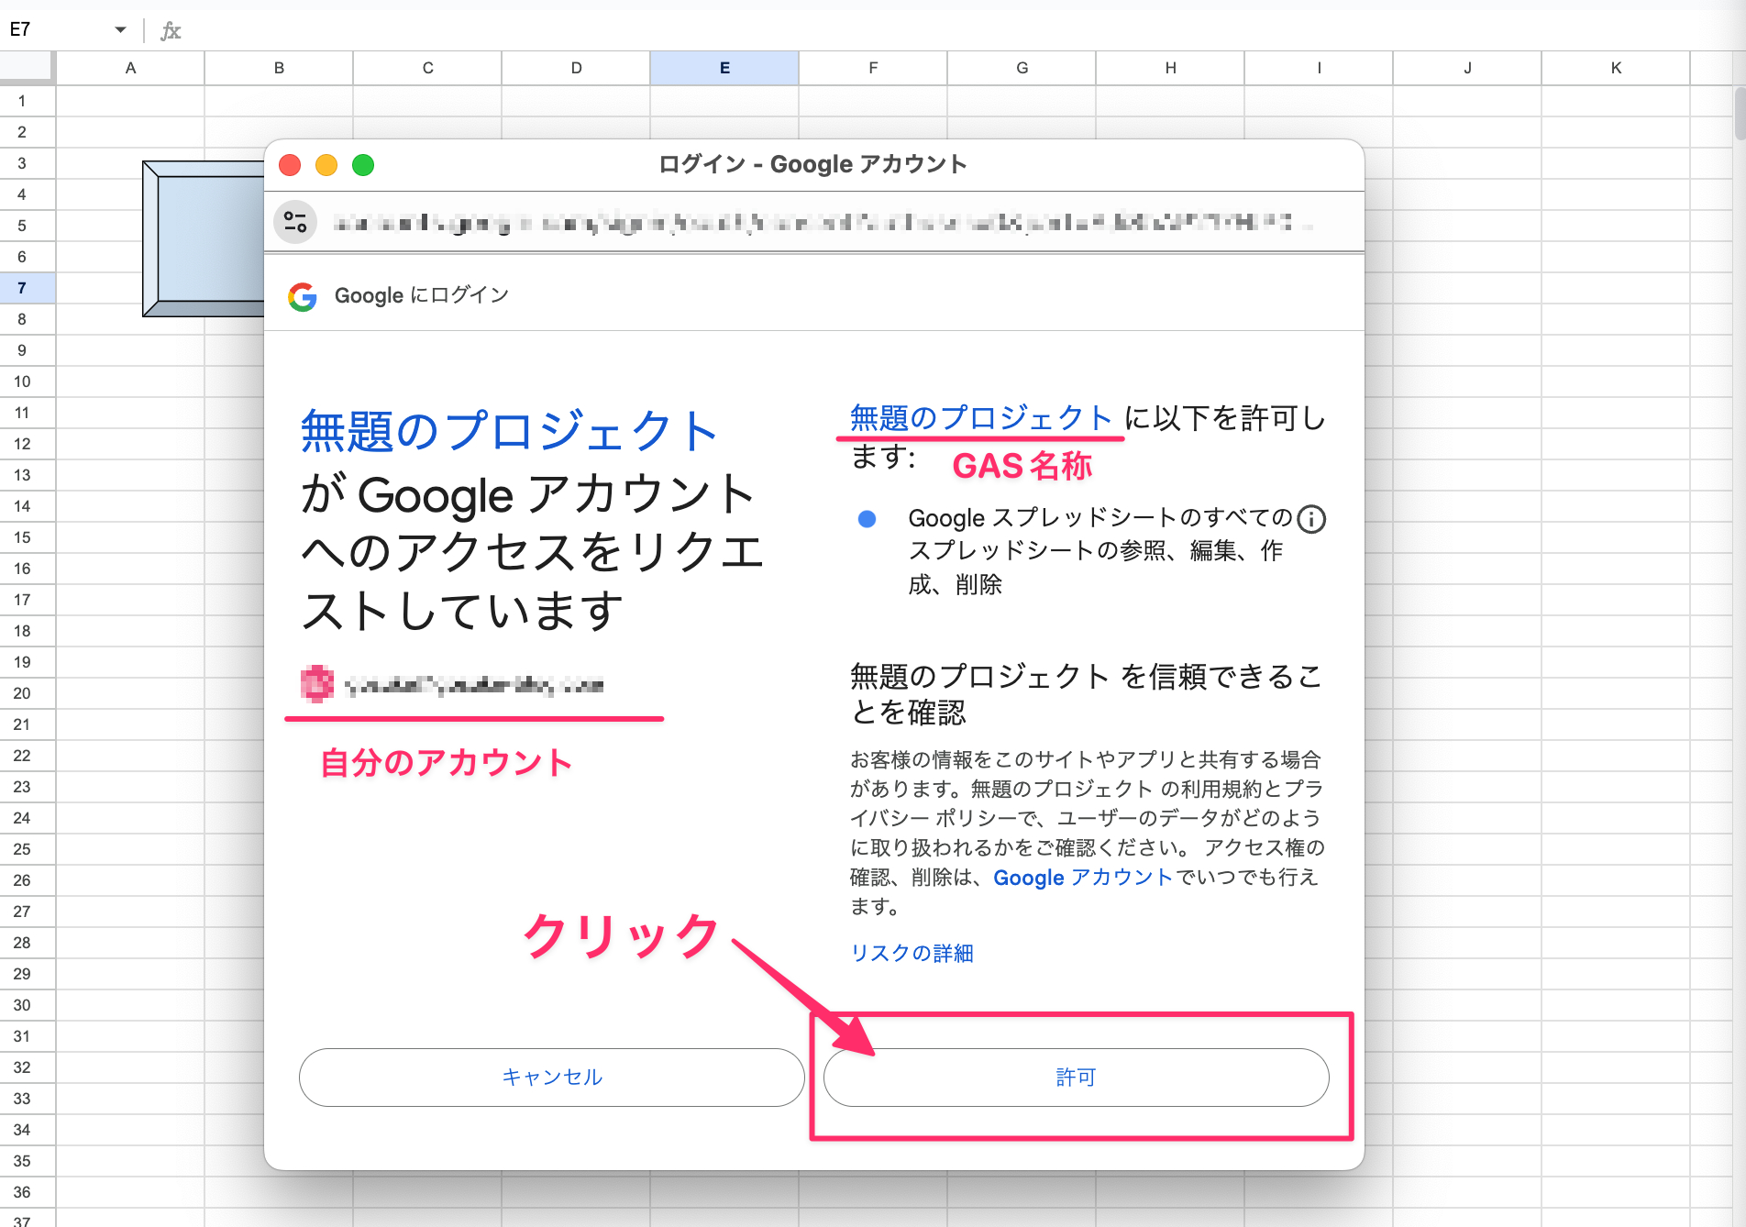Open the Google アカウント link
Viewport: 1746px width, 1227px height.
(x=1083, y=878)
